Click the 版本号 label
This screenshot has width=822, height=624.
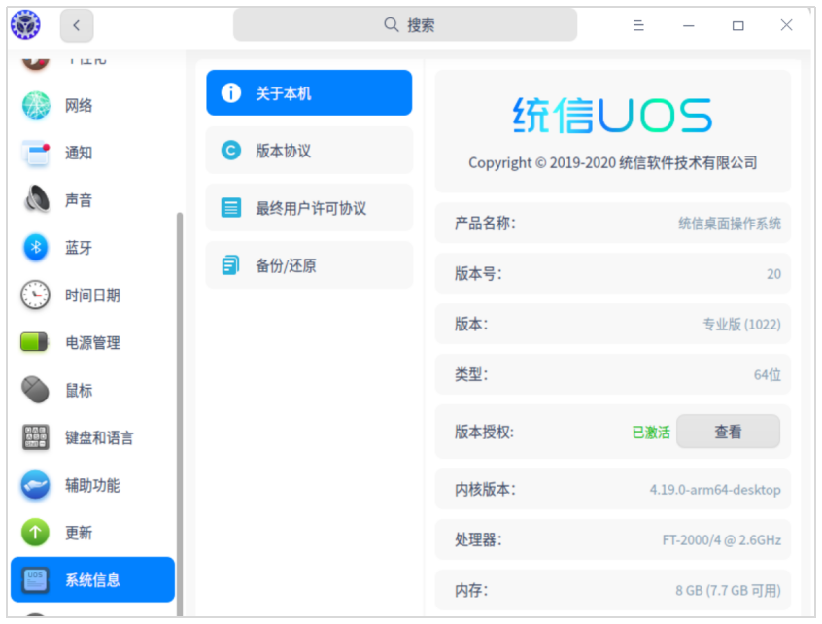(478, 274)
